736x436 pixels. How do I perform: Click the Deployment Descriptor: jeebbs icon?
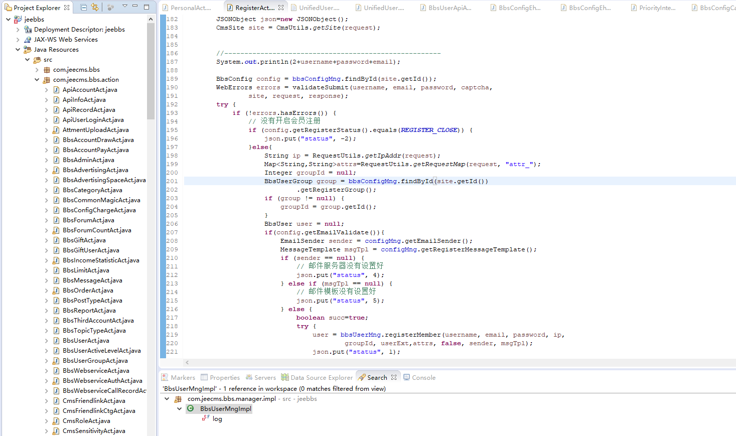click(28, 30)
